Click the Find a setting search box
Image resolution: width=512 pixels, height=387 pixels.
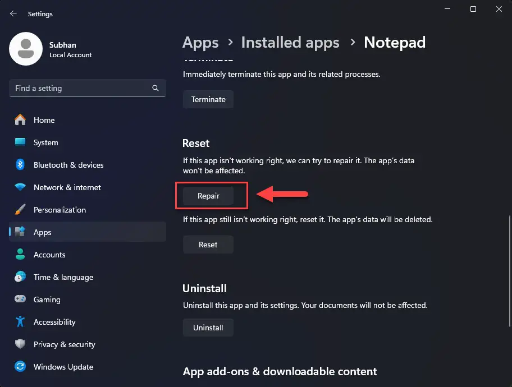coord(88,88)
